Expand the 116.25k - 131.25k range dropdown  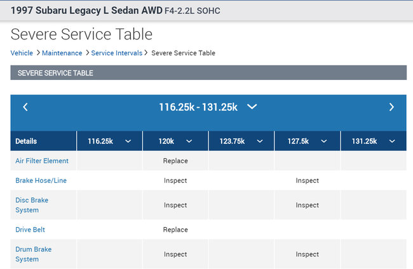(252, 107)
